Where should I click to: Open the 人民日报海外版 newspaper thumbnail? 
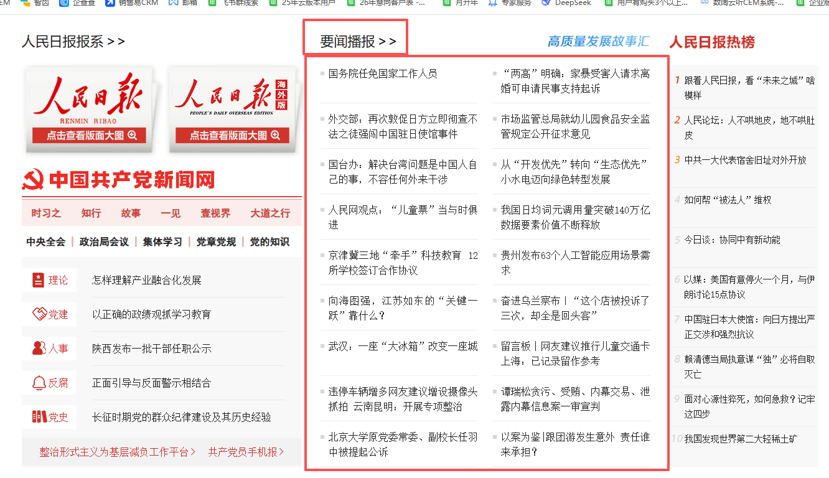pyautogui.click(x=233, y=108)
